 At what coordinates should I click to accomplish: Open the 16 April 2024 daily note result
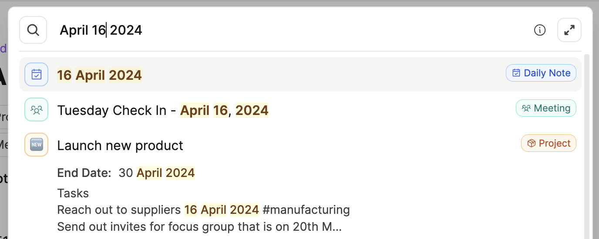click(x=100, y=75)
